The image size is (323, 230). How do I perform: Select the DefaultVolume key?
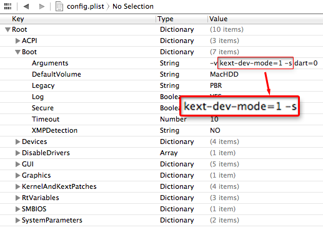pos(56,74)
